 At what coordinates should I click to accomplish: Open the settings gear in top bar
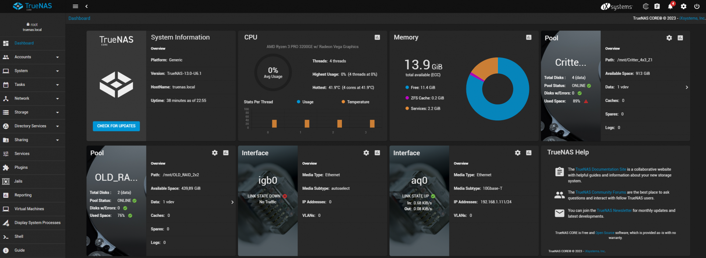684,6
